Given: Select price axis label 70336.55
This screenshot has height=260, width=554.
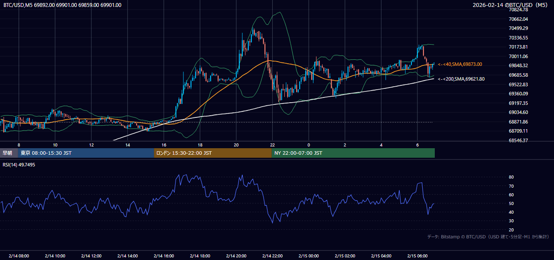Looking at the screenshot, I should coord(518,38).
